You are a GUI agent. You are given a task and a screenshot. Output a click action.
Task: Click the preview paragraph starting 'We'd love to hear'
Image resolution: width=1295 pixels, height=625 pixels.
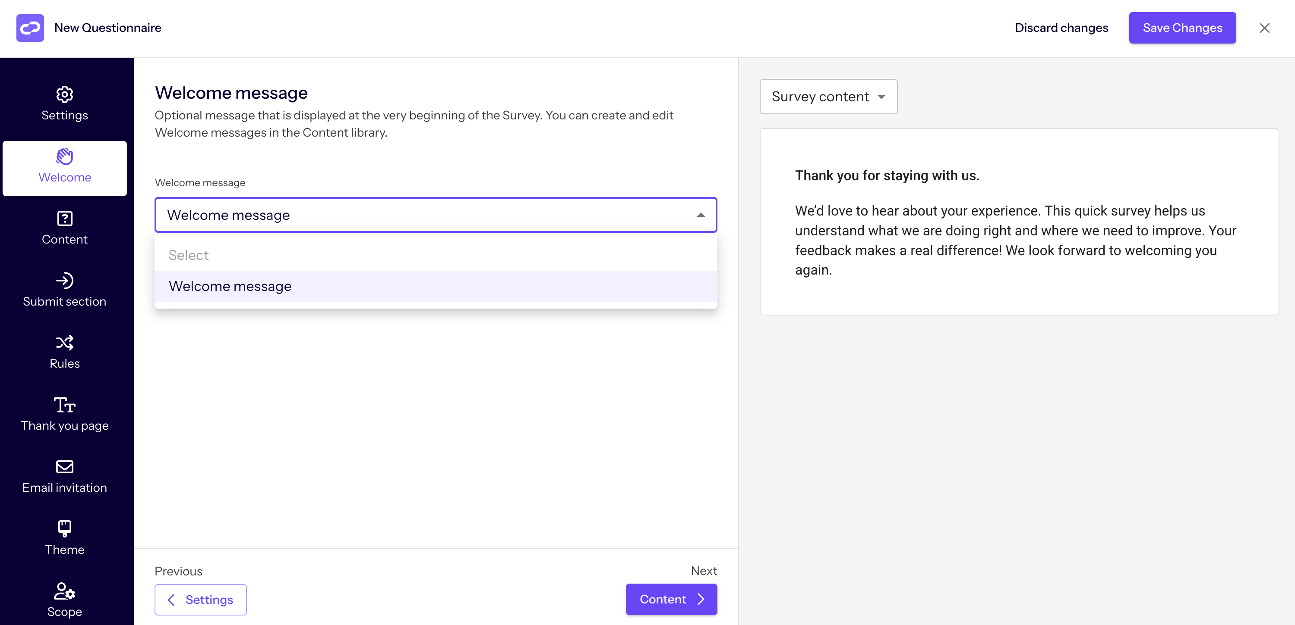coord(1015,241)
